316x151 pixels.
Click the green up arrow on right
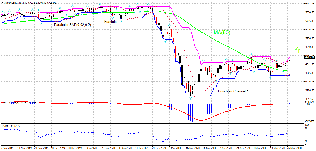point(298,50)
